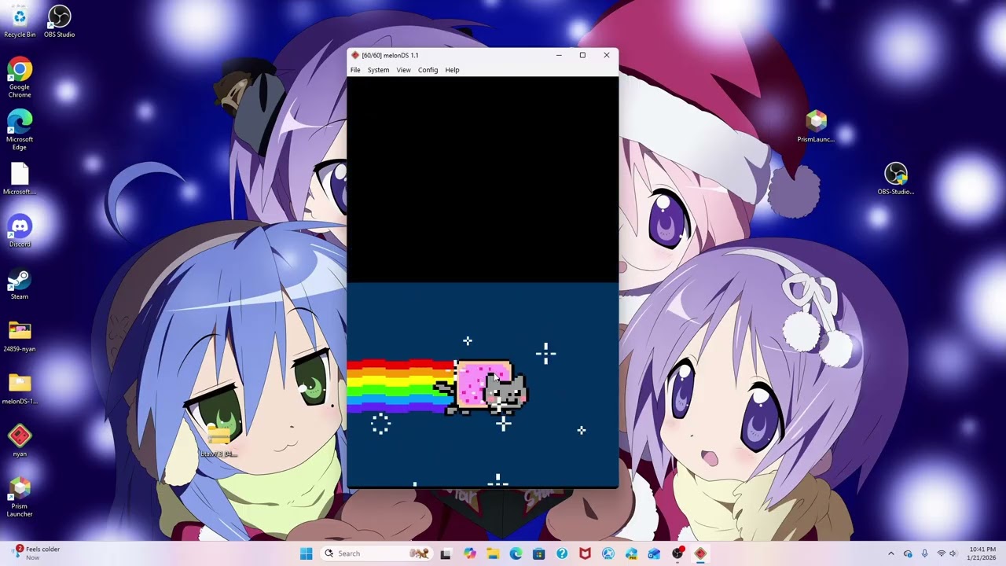The width and height of the screenshot is (1006, 566).
Task: Click the melonDS taskbar icon
Action: [x=700, y=553]
